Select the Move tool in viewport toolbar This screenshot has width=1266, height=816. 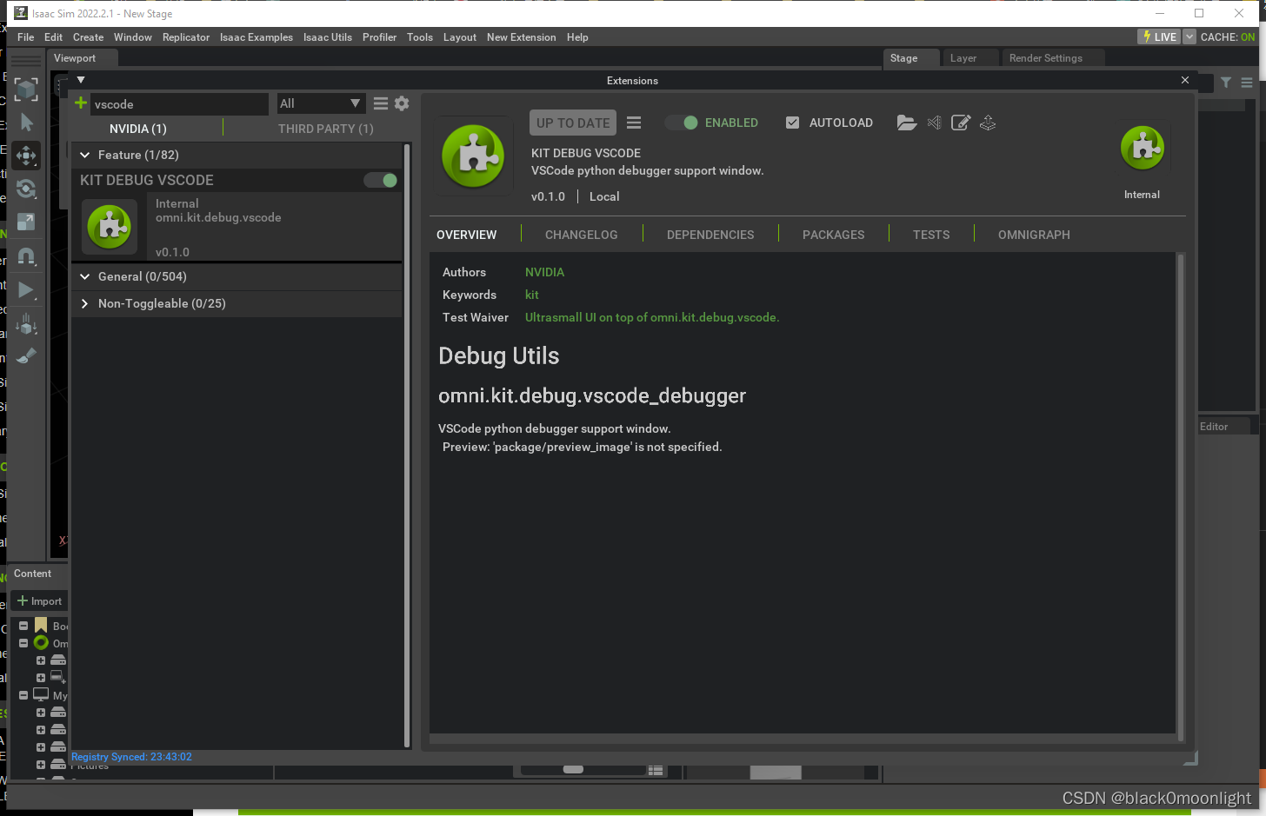click(26, 156)
